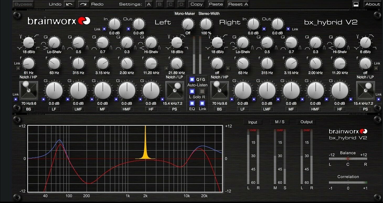Toggle Right output Link checkbox
Image resolution: width=383 pixels, height=203 pixels.
(x=288, y=29)
